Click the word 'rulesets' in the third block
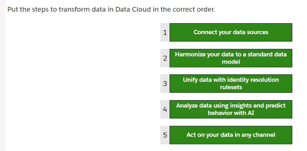Viewport: 307px width, 151px height. tap(231, 87)
